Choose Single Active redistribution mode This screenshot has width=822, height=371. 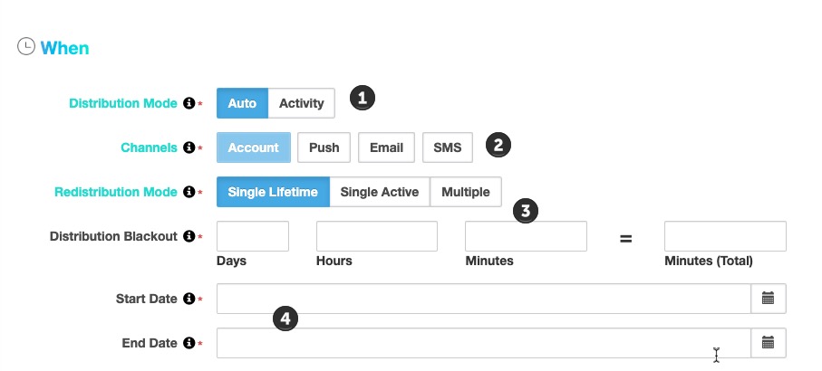(380, 192)
